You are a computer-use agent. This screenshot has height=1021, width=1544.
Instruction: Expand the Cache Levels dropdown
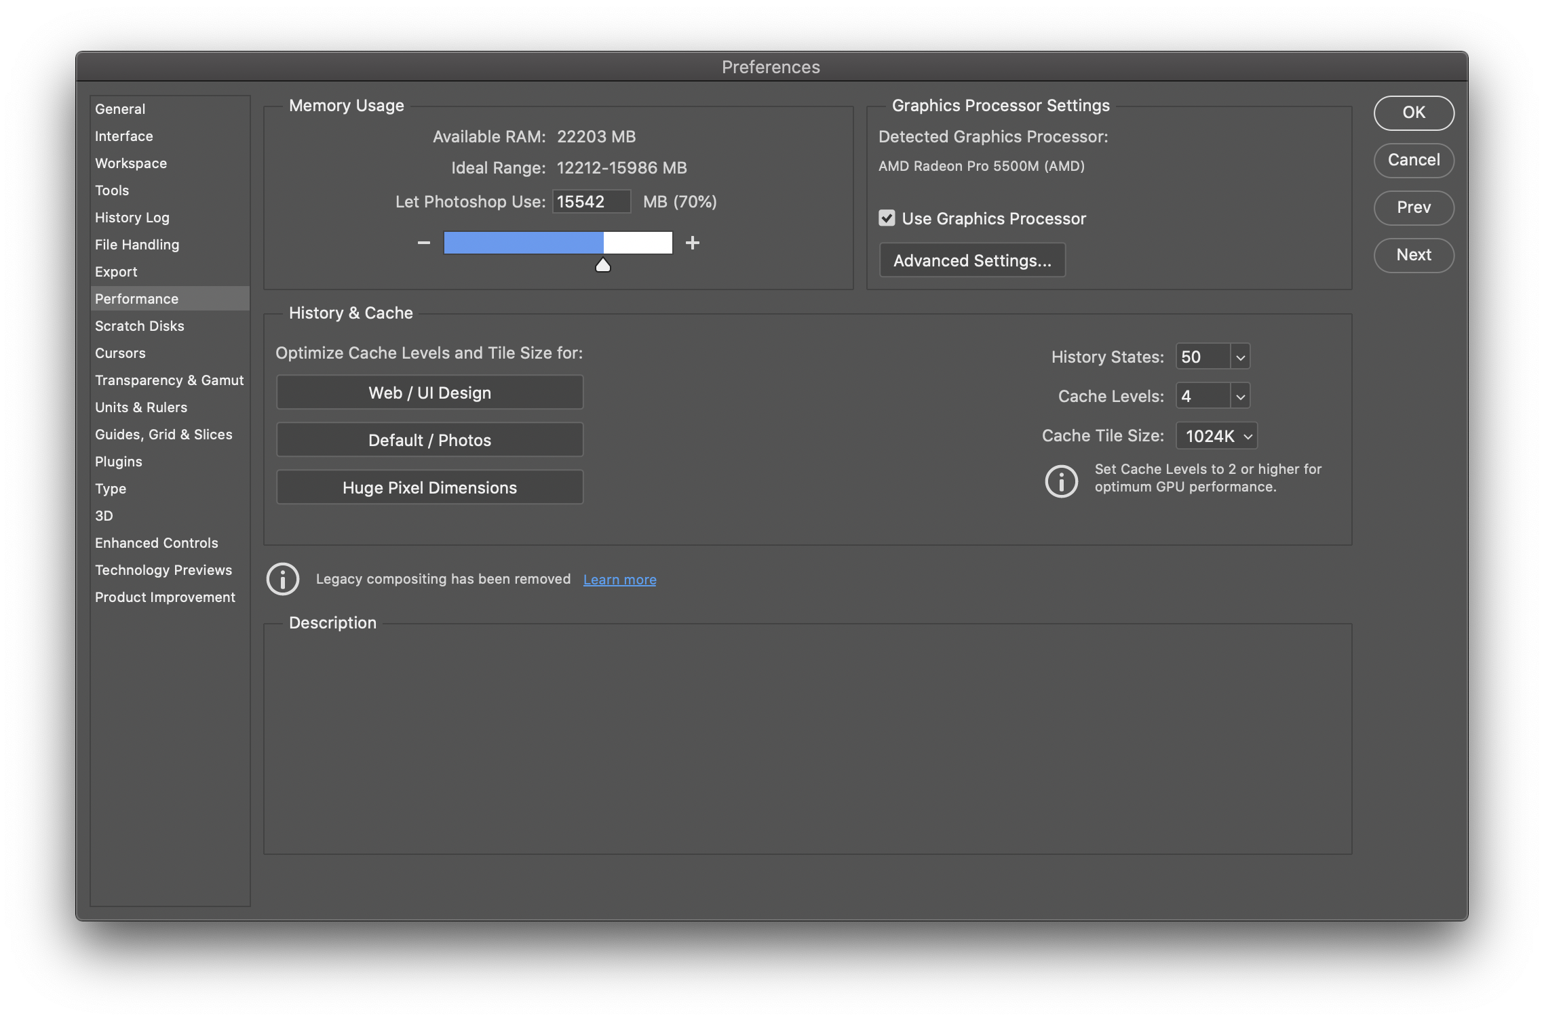[1240, 396]
